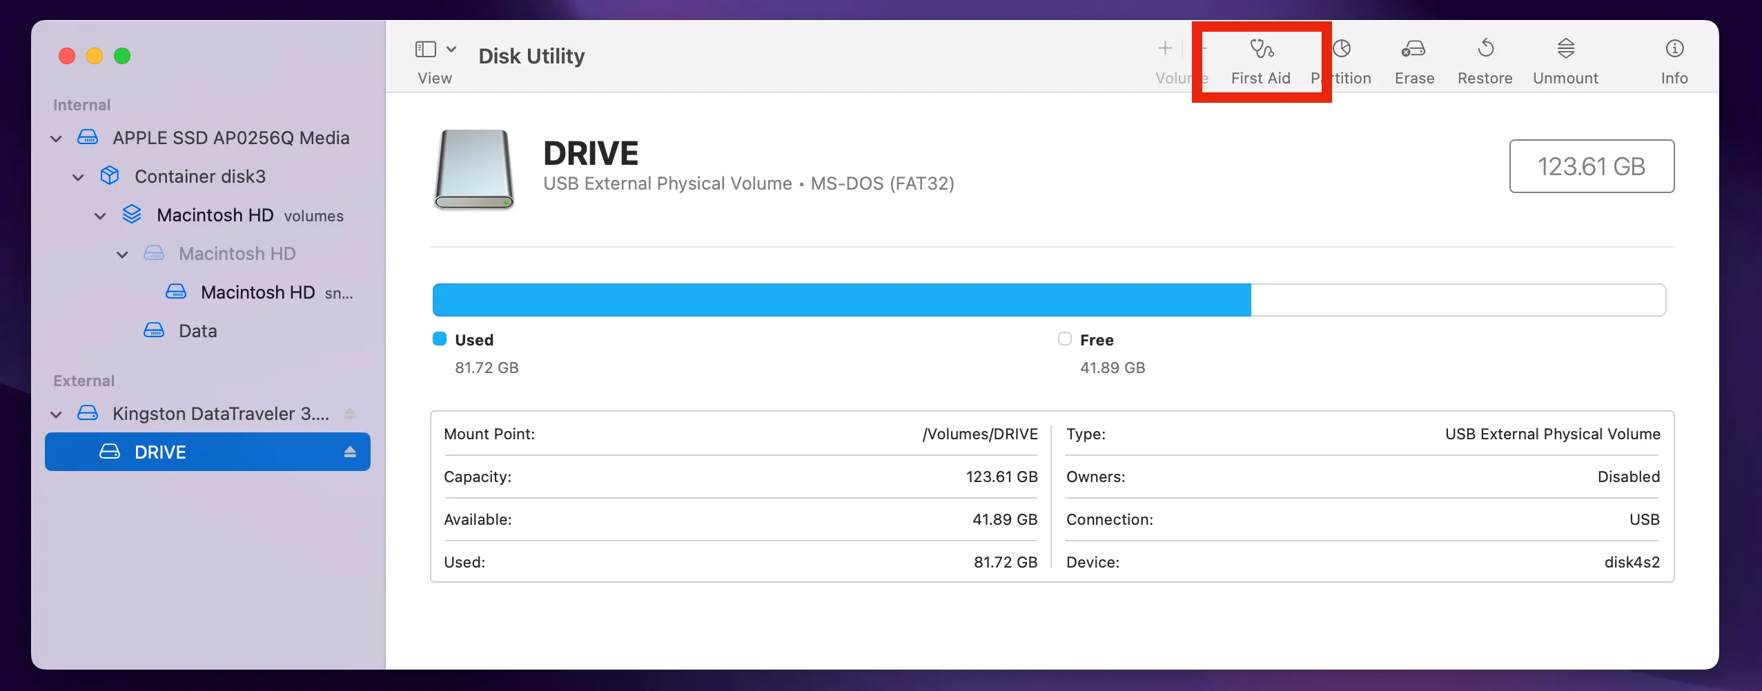Eject DRIVE using its eject icon
Viewport: 1762px width, 691px height.
[350, 452]
